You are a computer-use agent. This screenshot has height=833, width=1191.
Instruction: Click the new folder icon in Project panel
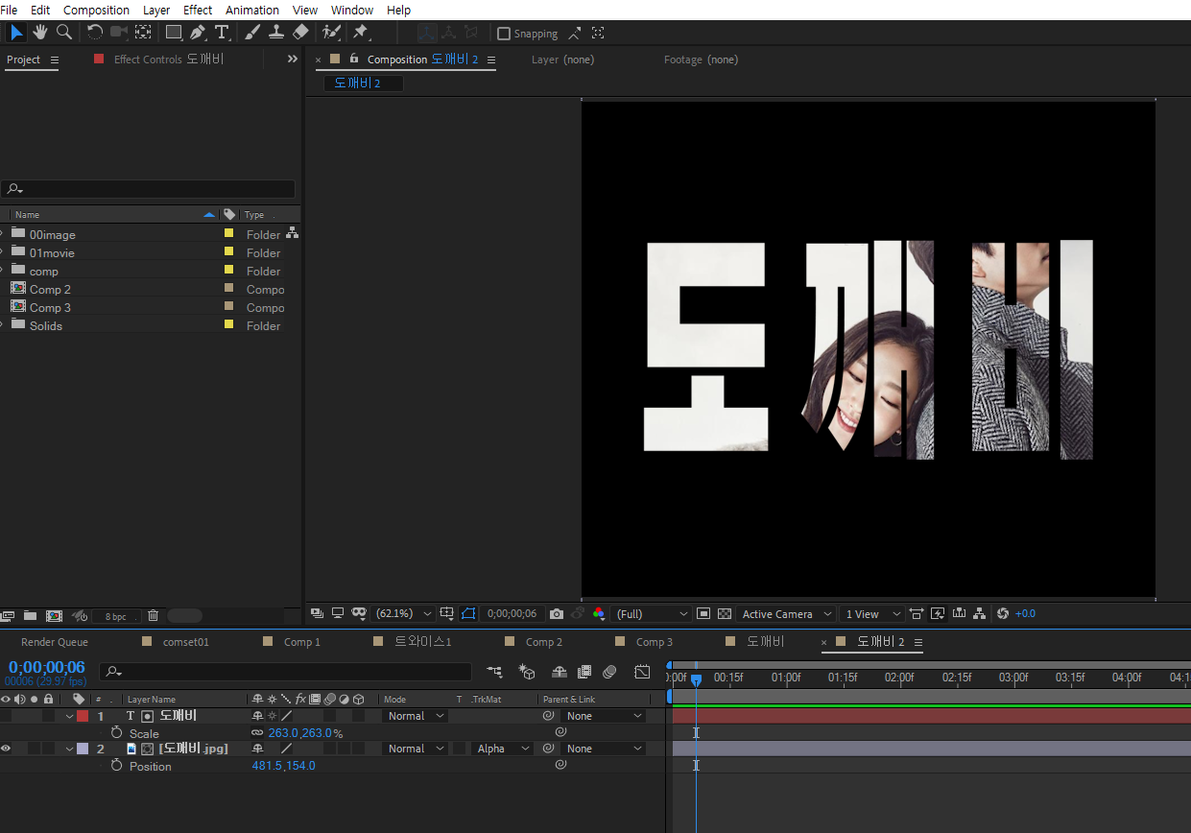(x=30, y=615)
